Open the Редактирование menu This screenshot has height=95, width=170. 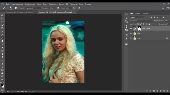[x=17, y=4]
